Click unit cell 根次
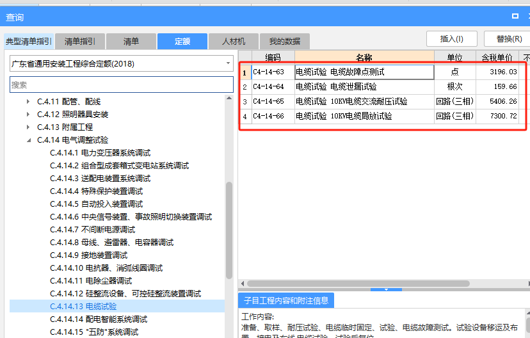The image size is (530, 338). point(455,87)
